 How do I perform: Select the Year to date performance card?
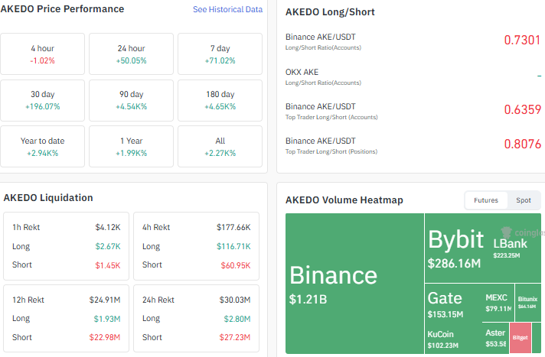pyautogui.click(x=42, y=147)
